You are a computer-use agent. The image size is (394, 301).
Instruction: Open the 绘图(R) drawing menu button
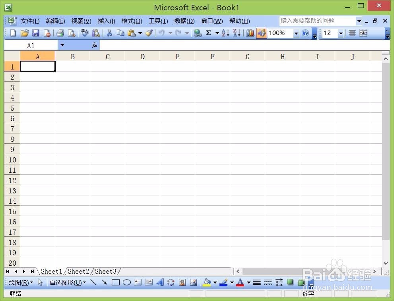(x=21, y=282)
